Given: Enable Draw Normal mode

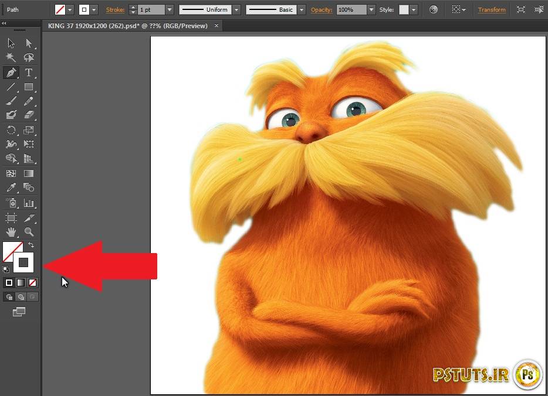Looking at the screenshot, I should (9, 297).
